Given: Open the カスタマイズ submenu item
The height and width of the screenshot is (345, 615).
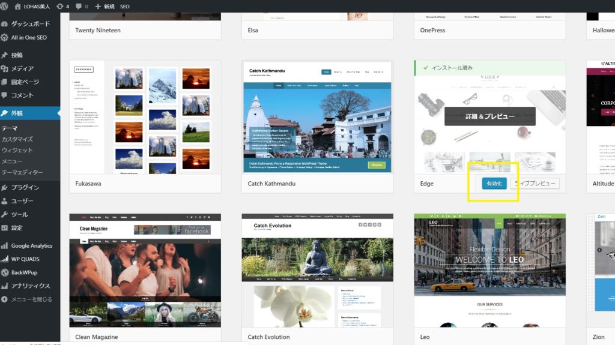Looking at the screenshot, I should 17,139.
